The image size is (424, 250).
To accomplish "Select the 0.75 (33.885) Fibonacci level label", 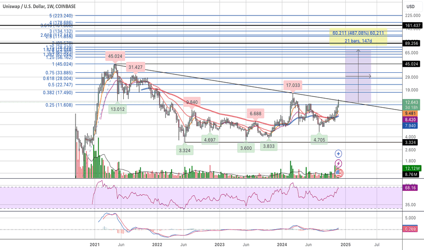I will pos(59,72).
